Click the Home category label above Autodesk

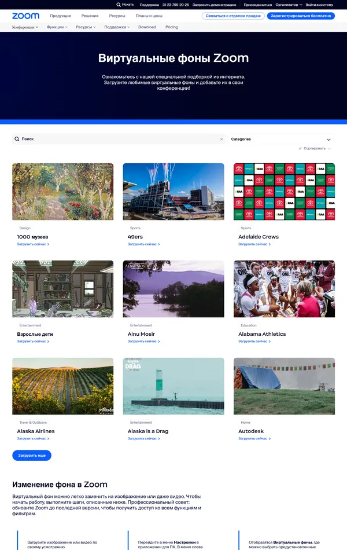click(x=246, y=422)
